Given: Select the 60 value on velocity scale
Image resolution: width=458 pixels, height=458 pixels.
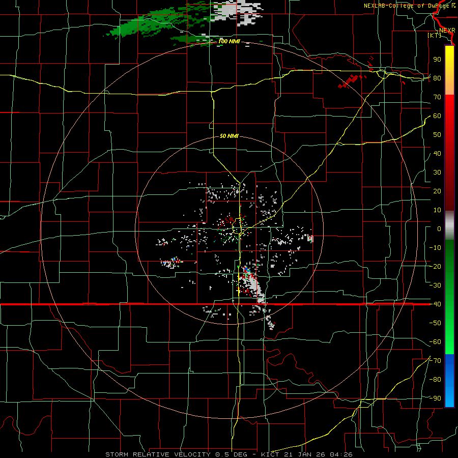Looking at the screenshot, I should pyautogui.click(x=437, y=116).
